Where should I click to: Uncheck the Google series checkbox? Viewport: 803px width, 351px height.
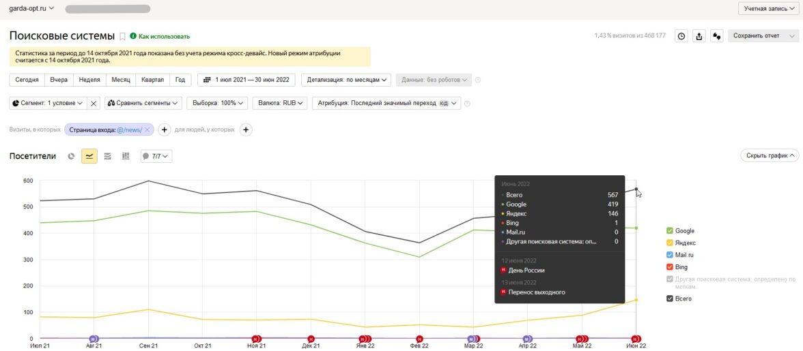click(669, 231)
